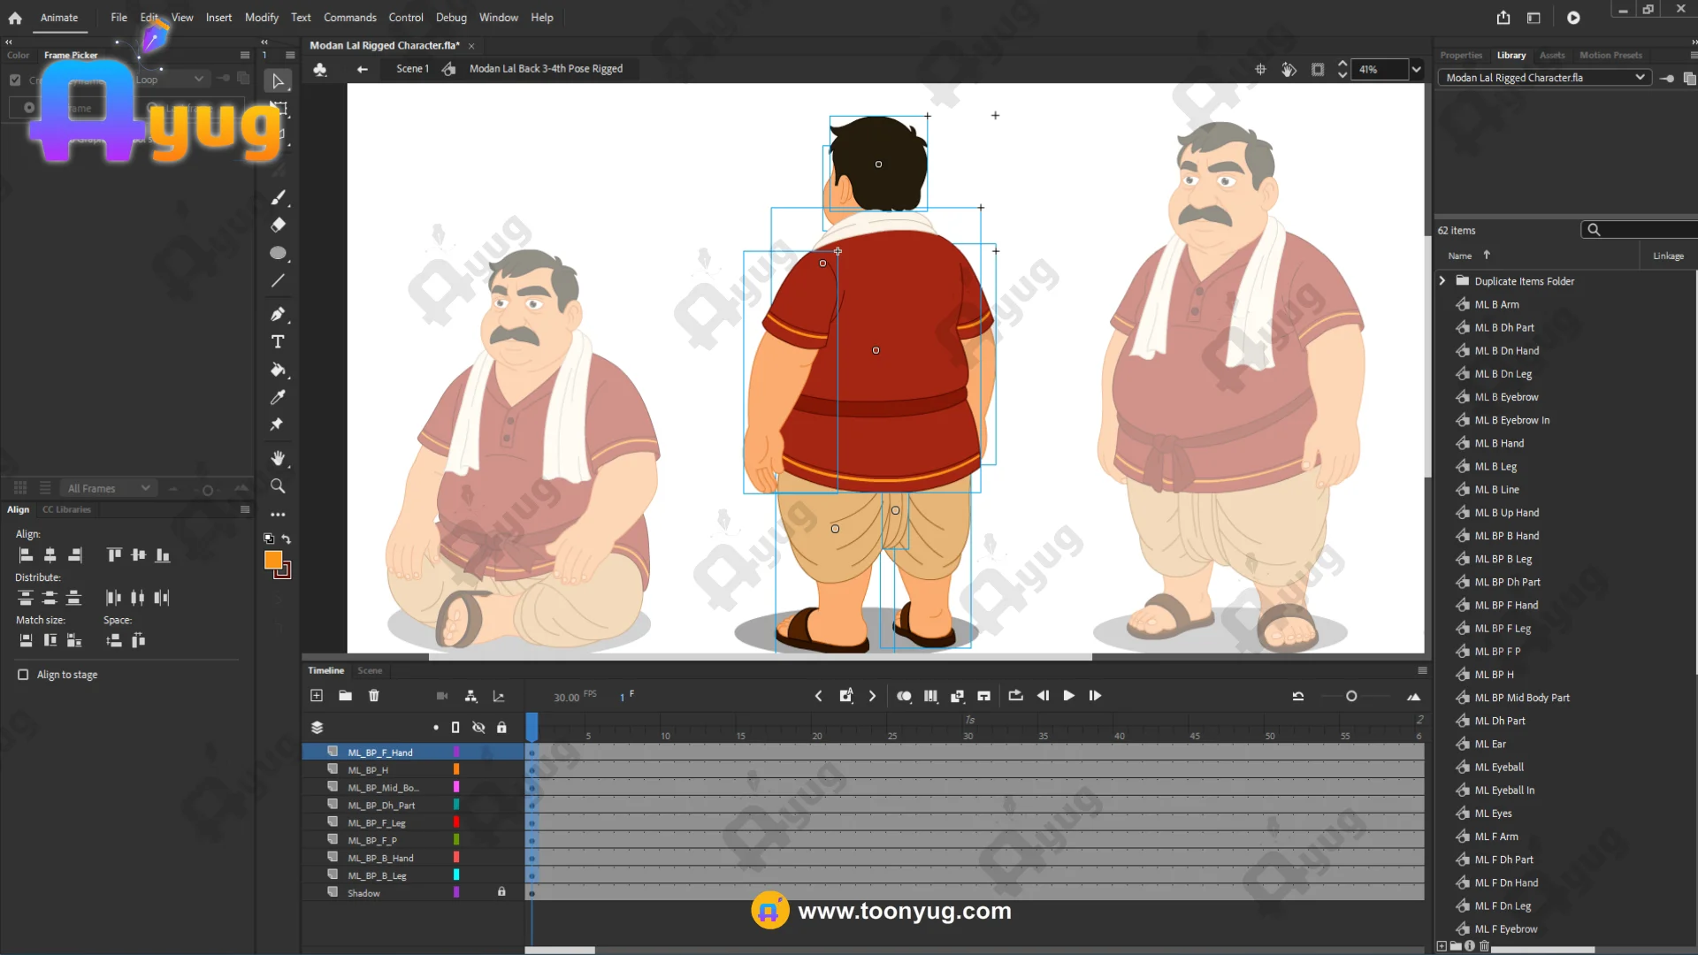Go back to Scene 1
This screenshot has width=1698, height=955.
point(412,69)
